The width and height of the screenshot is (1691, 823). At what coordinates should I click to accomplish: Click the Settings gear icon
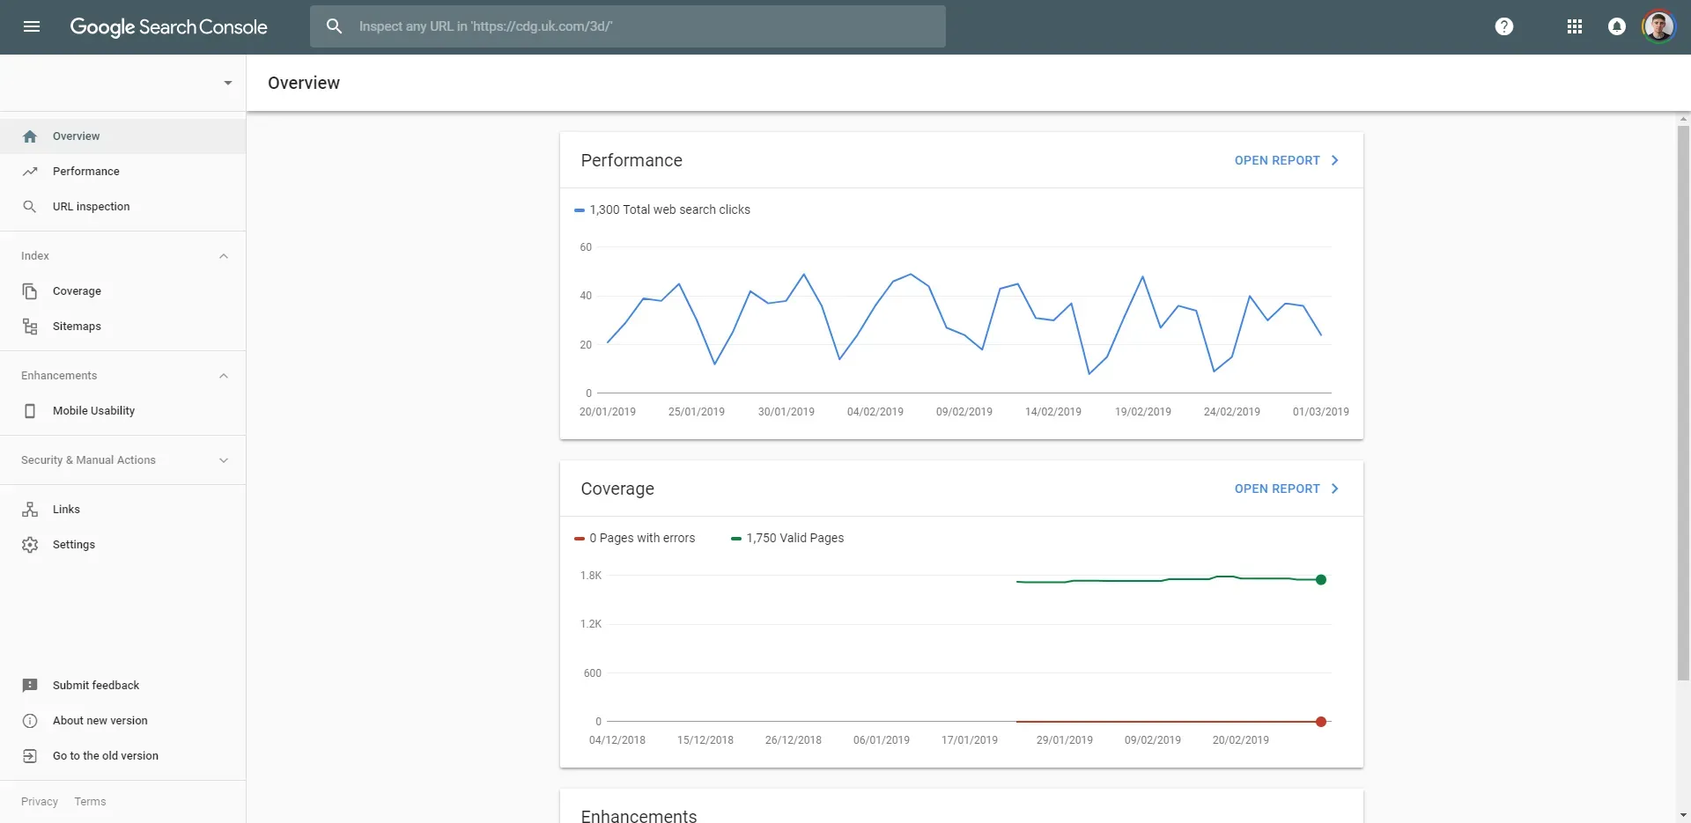point(30,545)
